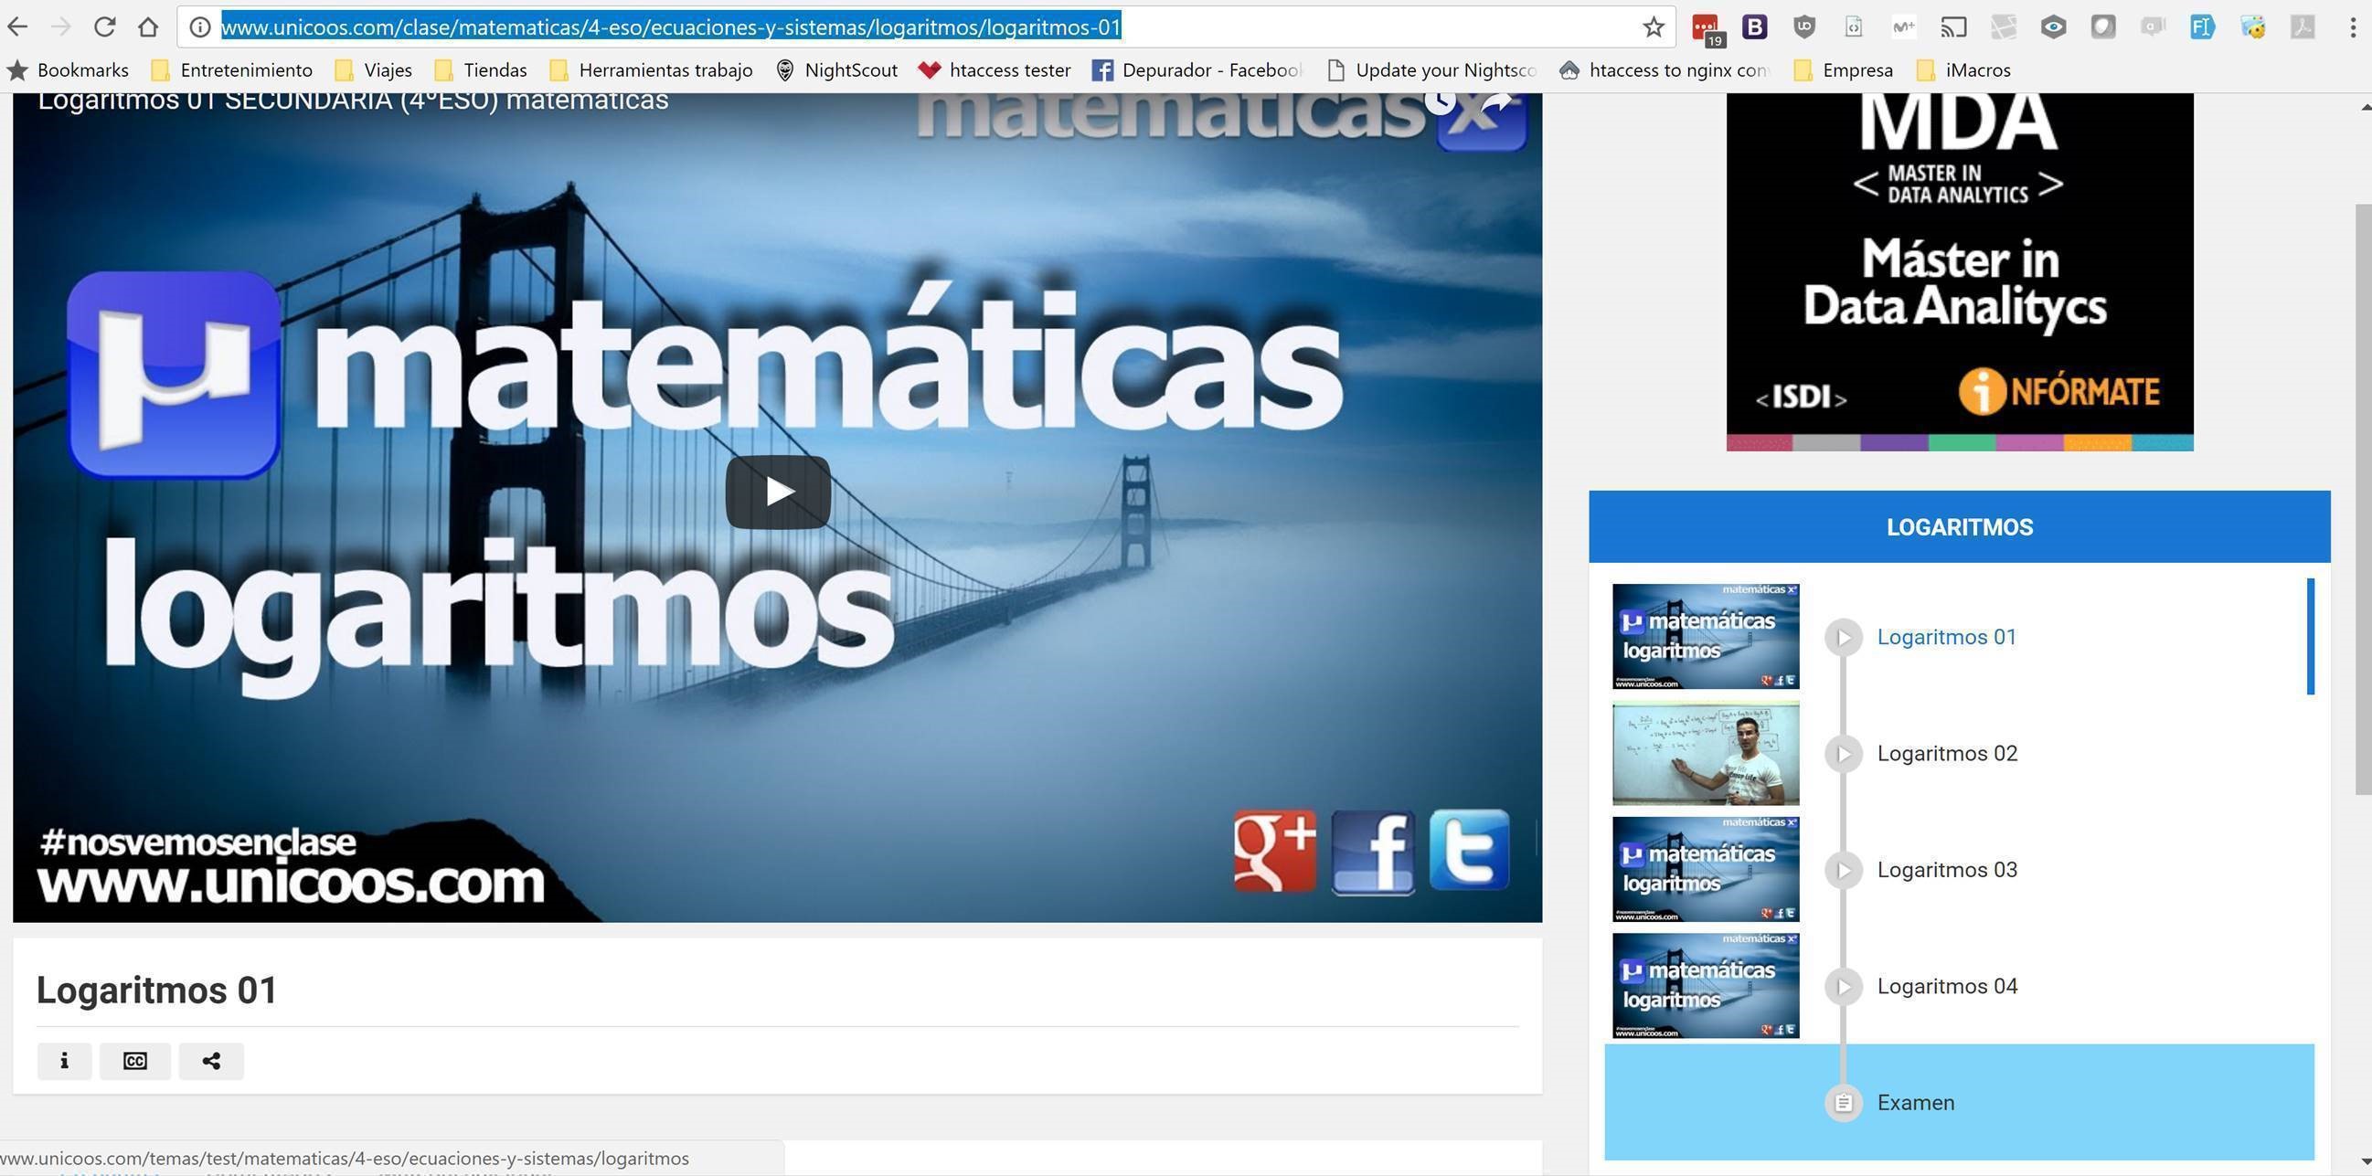Viewport: 2372px width, 1176px height.
Task: Click the share icon below video
Action: pos(211,1061)
